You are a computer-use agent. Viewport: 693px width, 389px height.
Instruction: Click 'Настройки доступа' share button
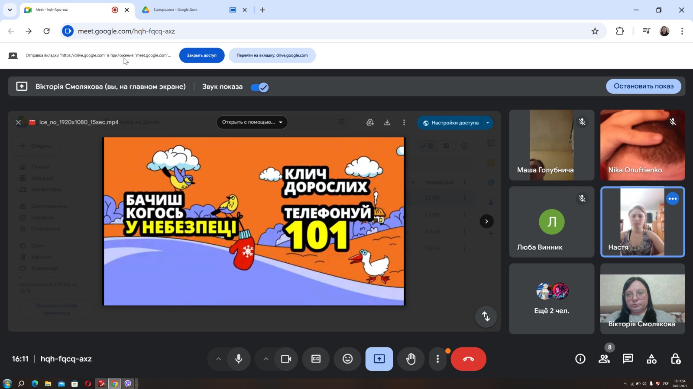click(450, 123)
